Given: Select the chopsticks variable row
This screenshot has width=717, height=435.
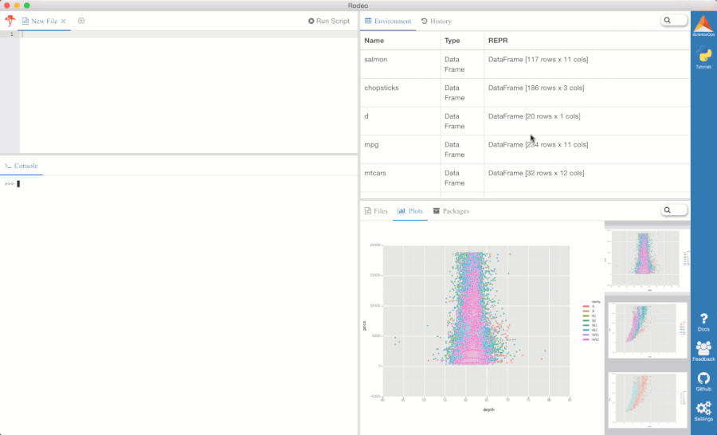Looking at the screenshot, I should 525,93.
